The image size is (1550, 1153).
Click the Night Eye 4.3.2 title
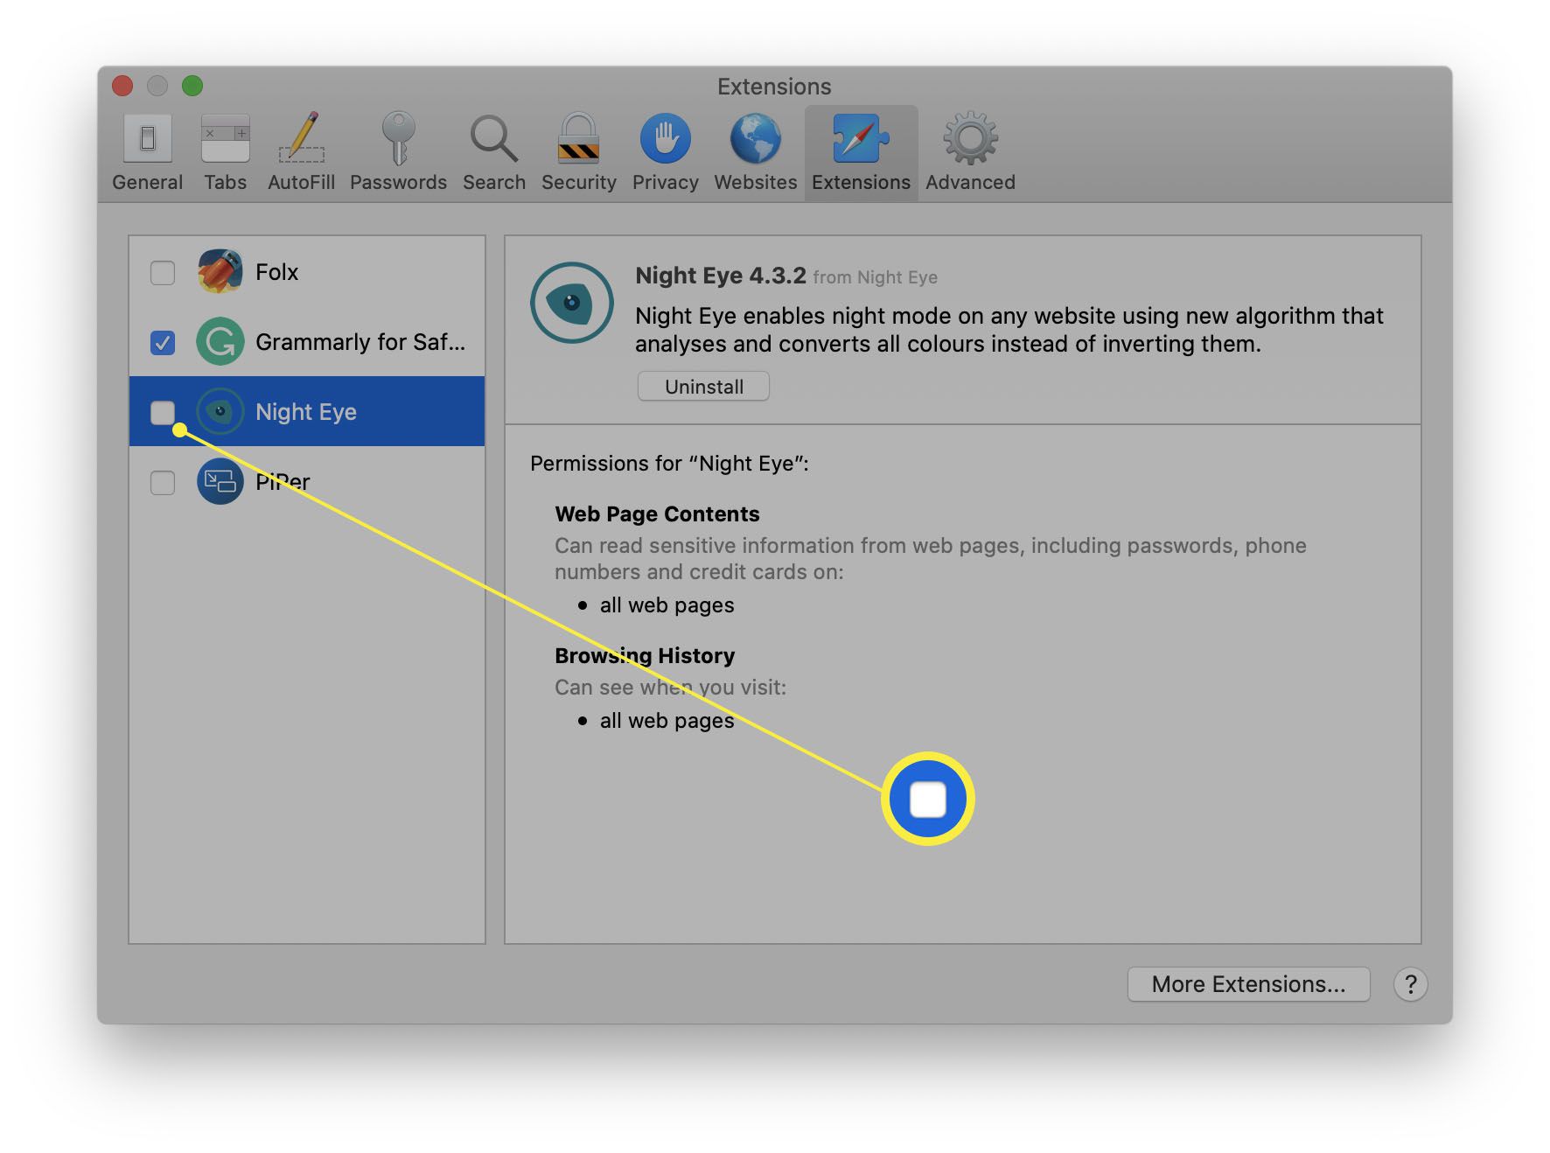pyautogui.click(x=720, y=276)
